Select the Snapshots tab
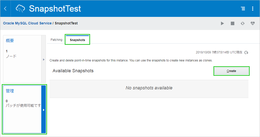 click(78, 40)
